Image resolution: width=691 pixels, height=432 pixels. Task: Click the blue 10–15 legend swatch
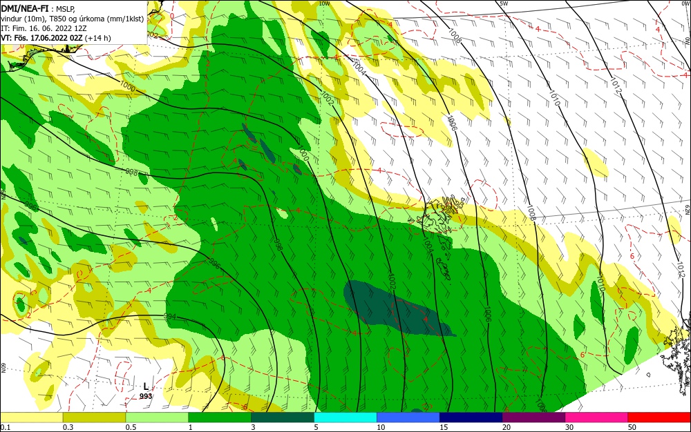click(408, 418)
